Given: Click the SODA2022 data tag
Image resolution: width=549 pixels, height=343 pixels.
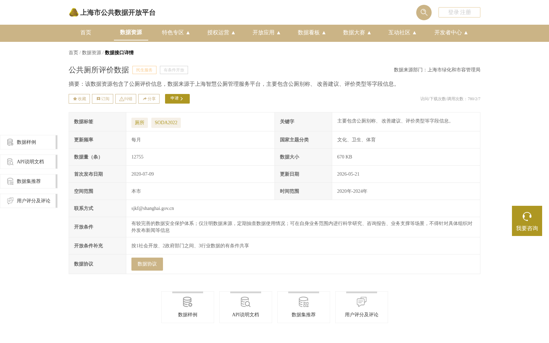Looking at the screenshot, I should point(166,123).
